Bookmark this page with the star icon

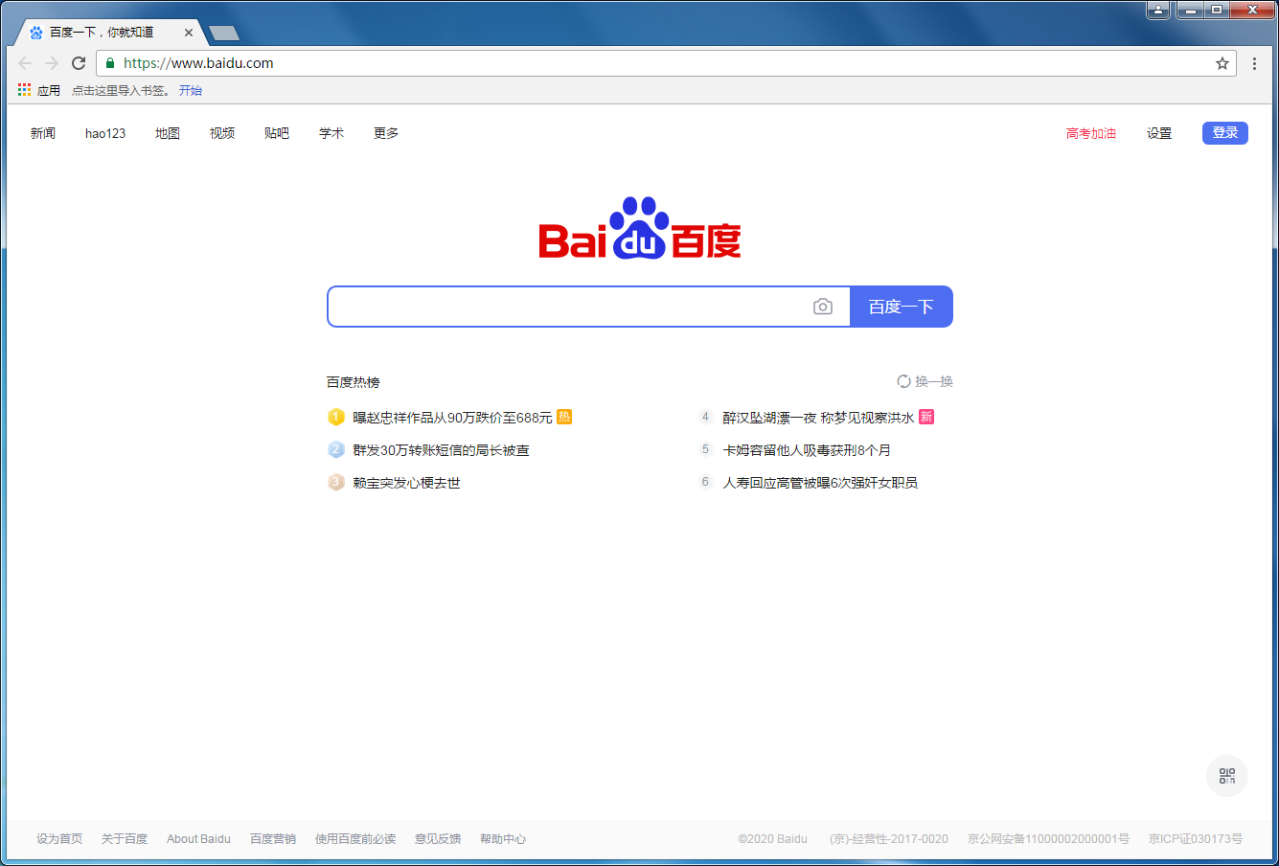tap(1222, 63)
